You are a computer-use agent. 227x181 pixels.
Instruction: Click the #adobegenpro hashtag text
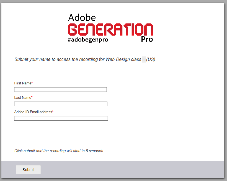88,40
